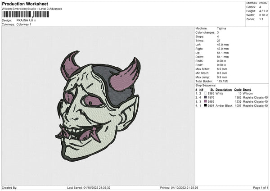Click the design name PRAJNA 4,8 in
Image resolution: width=270 pixels, height=191 pixels.
pos(27,20)
